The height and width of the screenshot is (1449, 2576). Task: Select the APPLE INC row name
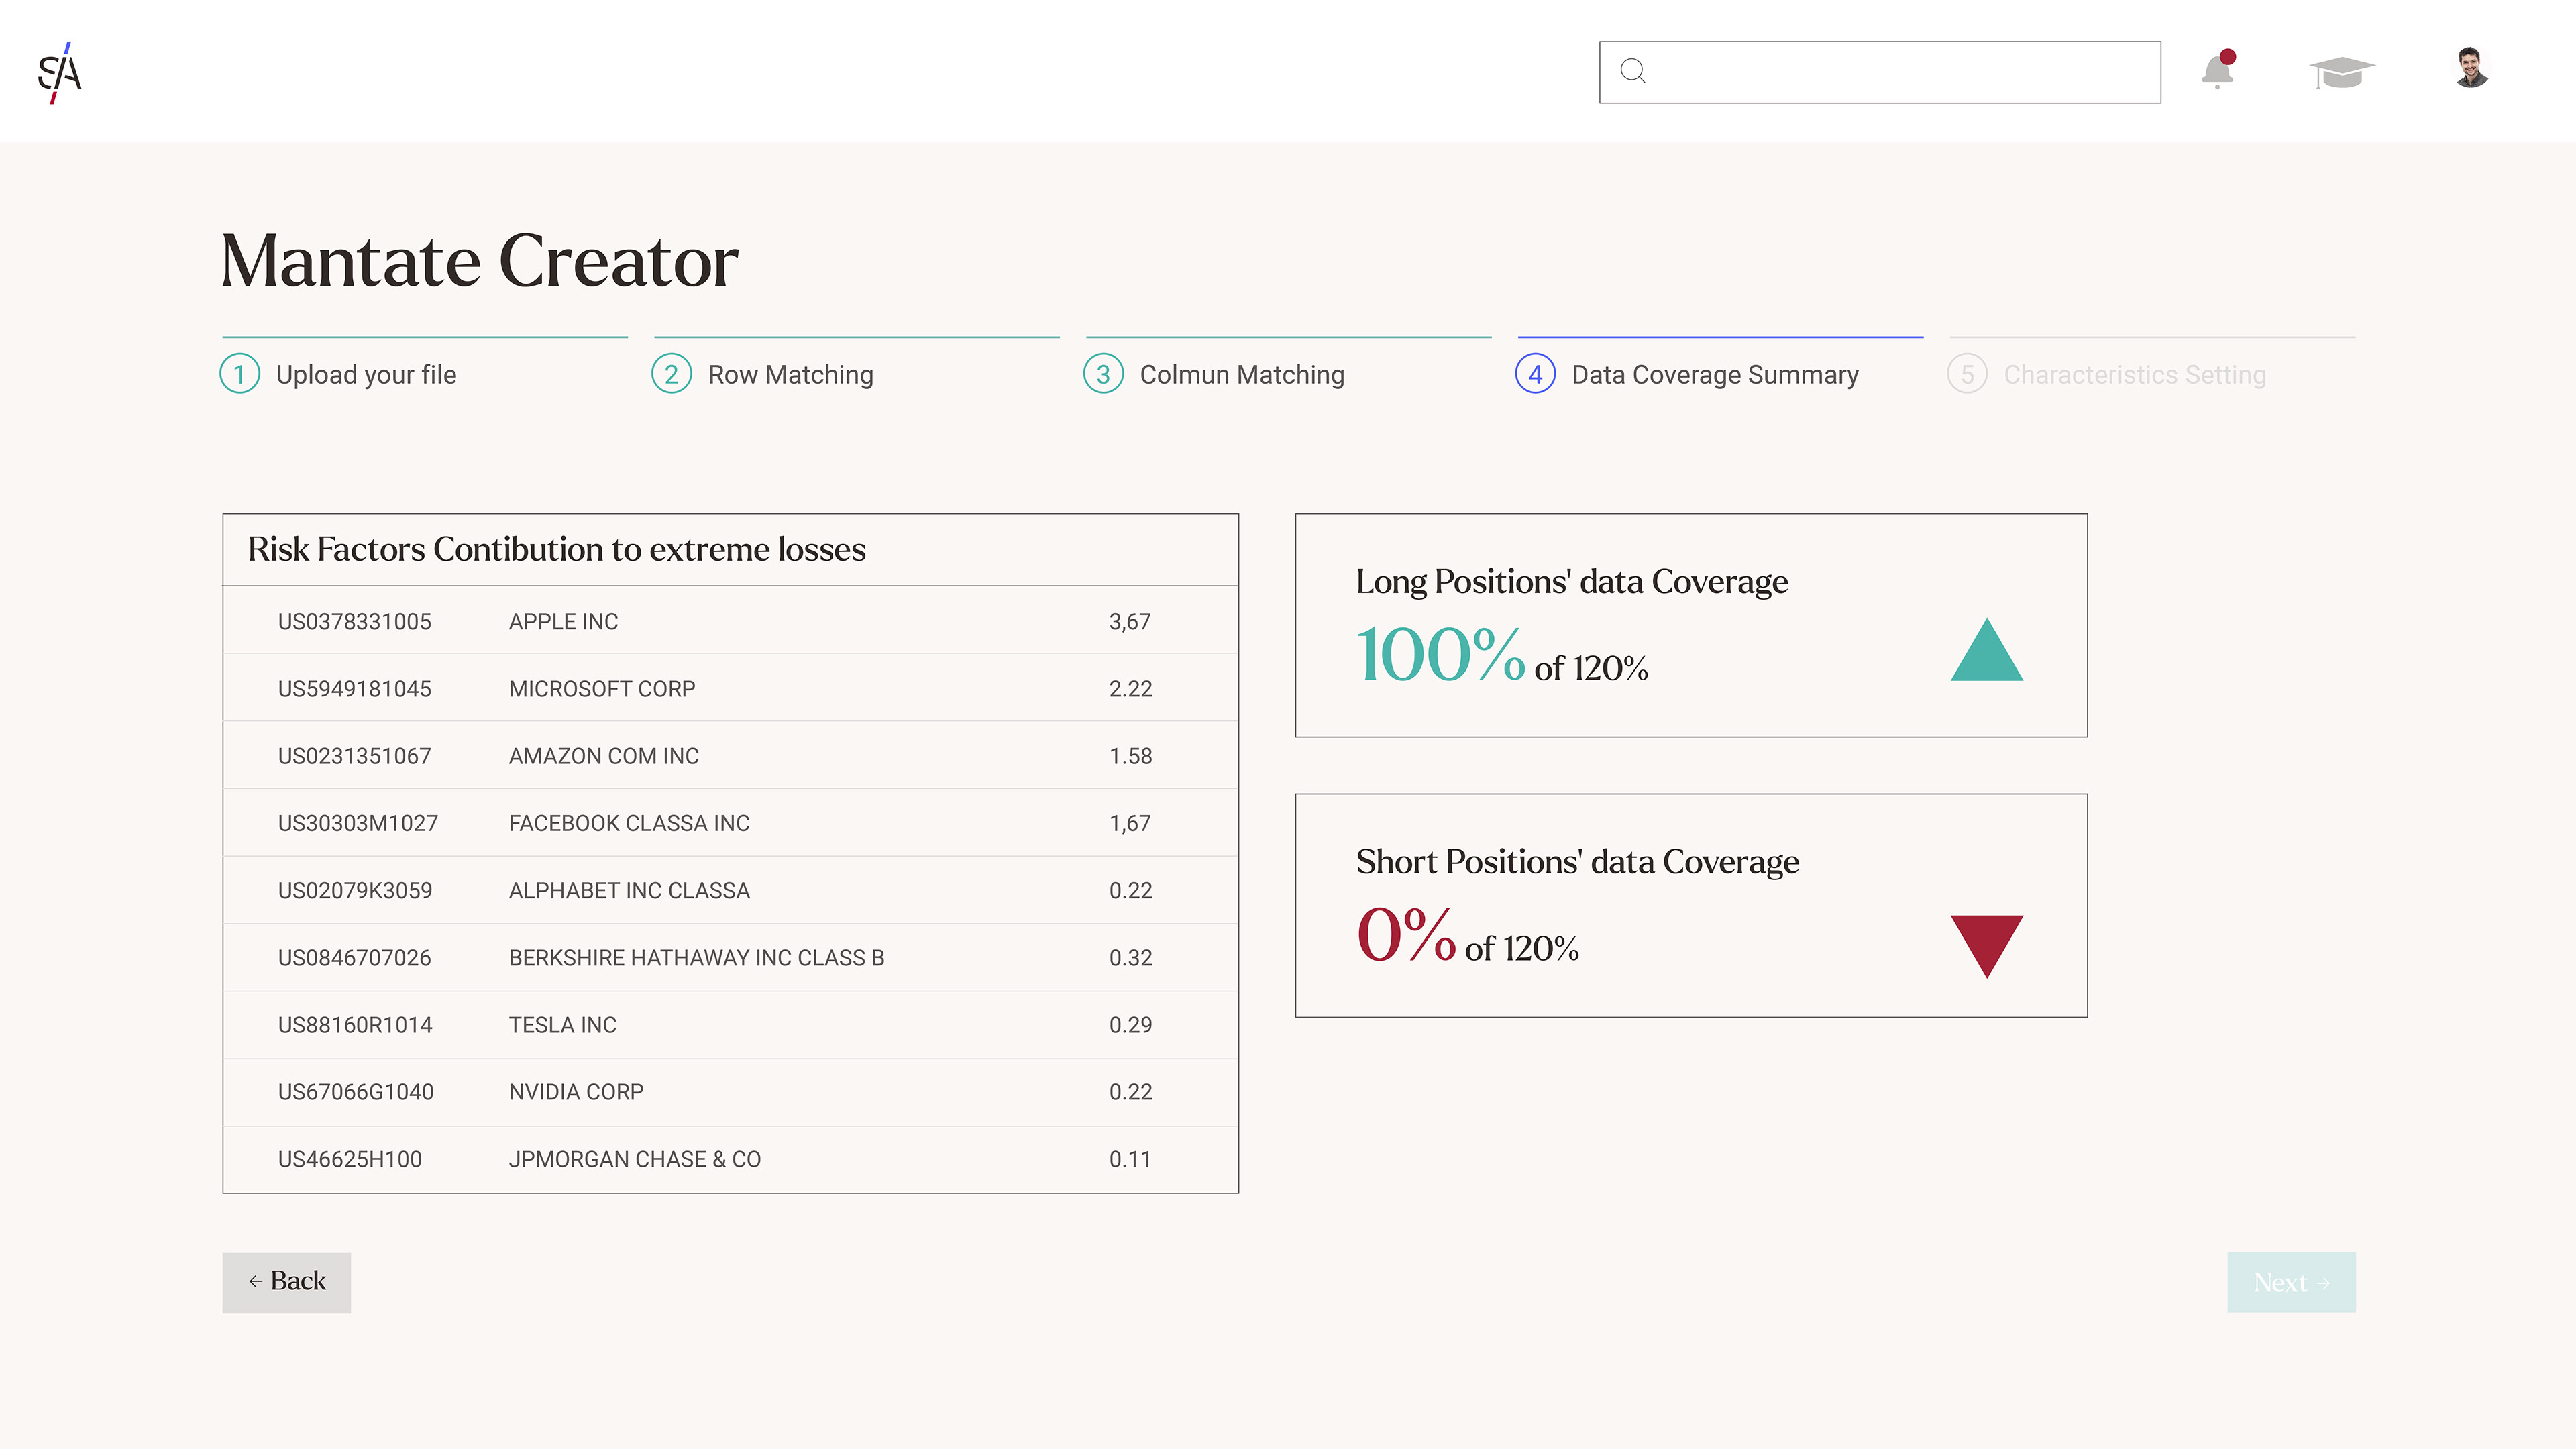(x=564, y=621)
